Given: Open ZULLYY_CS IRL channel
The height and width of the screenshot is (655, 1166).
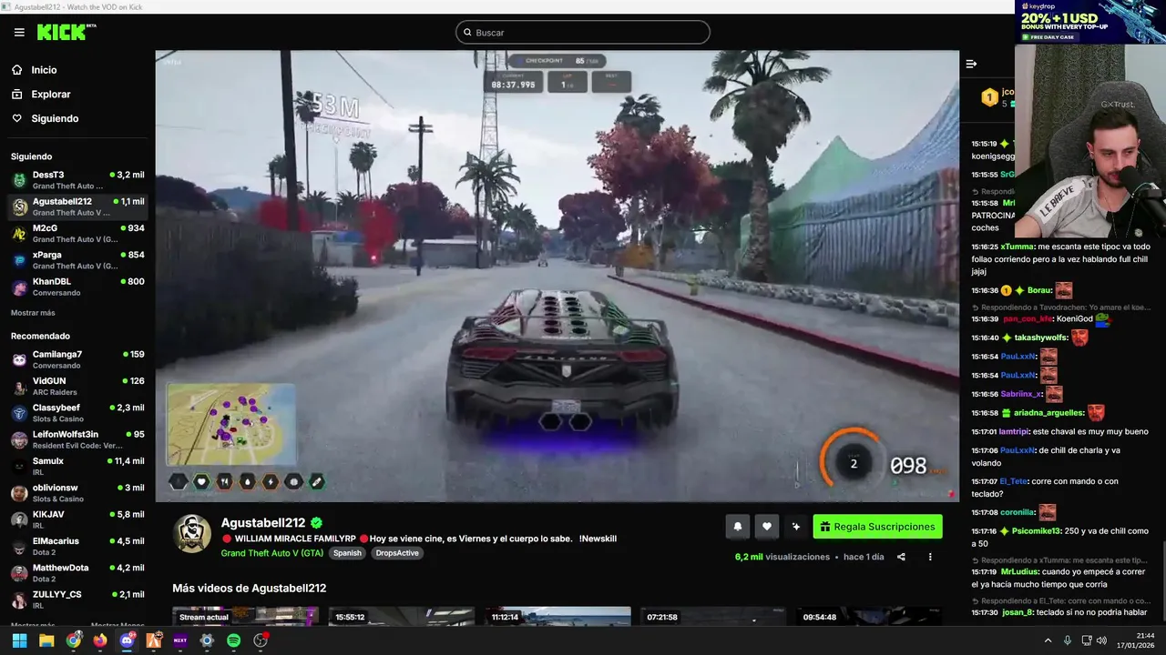Looking at the screenshot, I should [x=77, y=600].
